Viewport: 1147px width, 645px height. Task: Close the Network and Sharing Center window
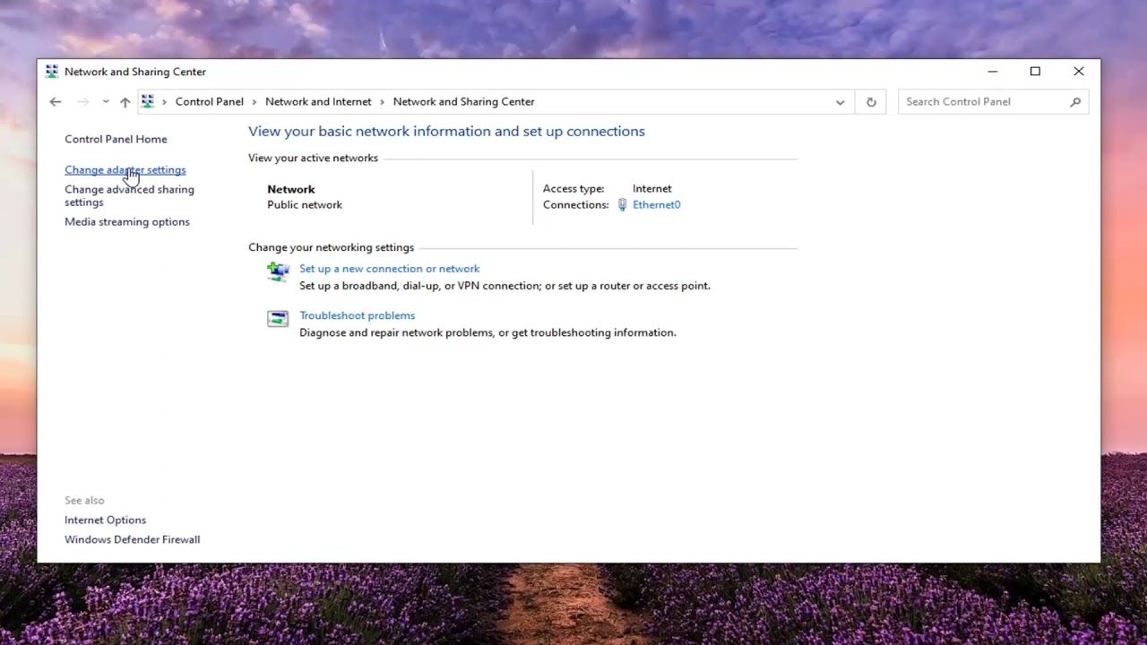tap(1079, 72)
